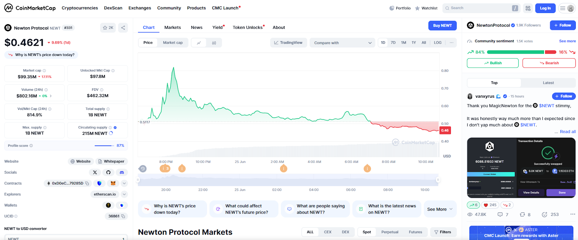Toggle LOG scale on chart
The height and width of the screenshot is (240, 578).
(x=437, y=43)
